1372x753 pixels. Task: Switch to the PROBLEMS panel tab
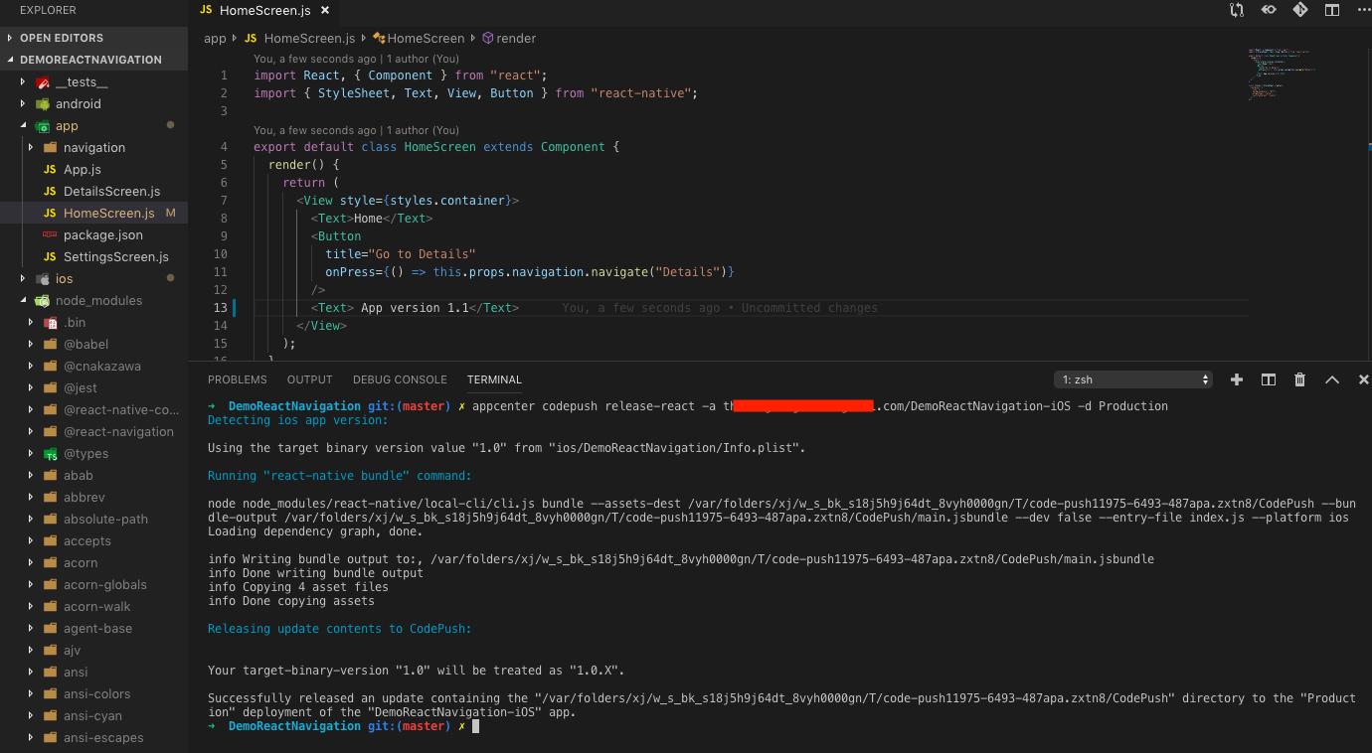(x=237, y=379)
